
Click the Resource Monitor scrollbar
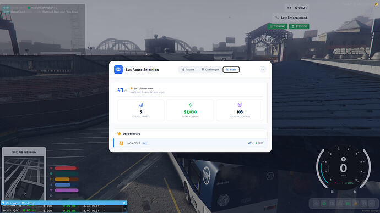(x=125, y=209)
